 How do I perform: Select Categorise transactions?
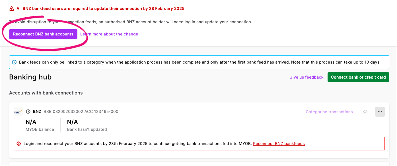[329, 112]
